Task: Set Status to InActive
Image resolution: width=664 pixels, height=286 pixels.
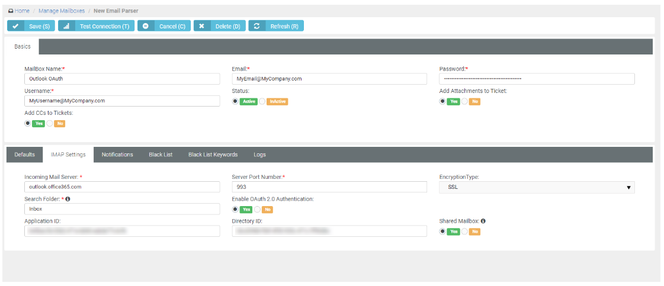Action: (x=262, y=102)
